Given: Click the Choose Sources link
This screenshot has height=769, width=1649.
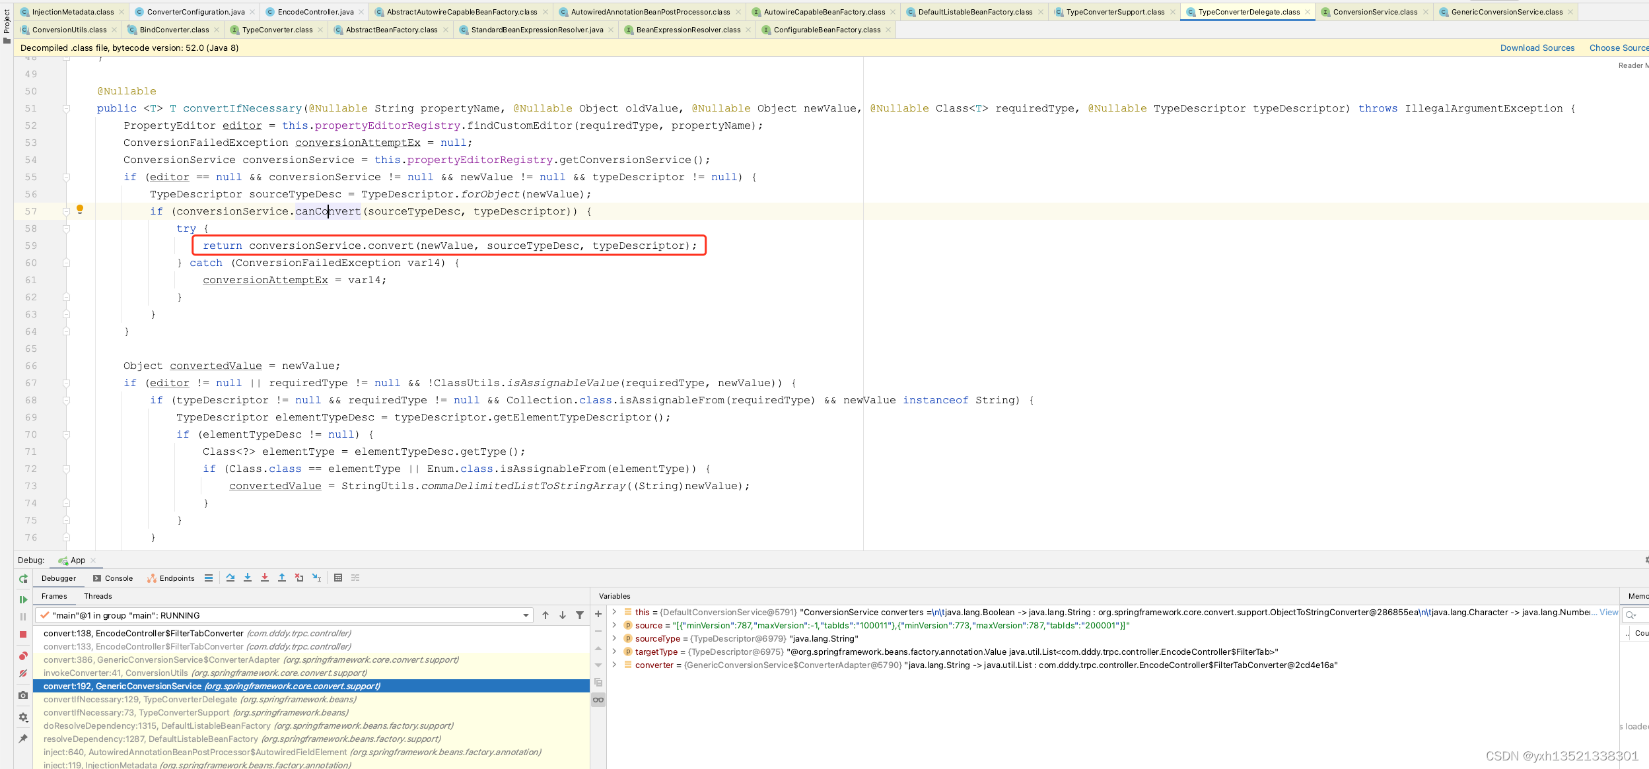Looking at the screenshot, I should pos(1618,48).
